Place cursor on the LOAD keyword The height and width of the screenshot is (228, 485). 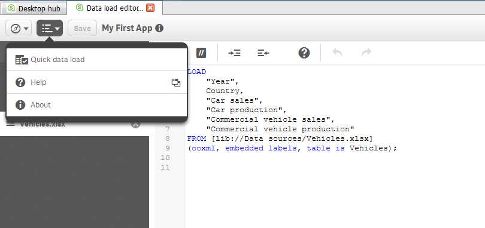pos(197,72)
